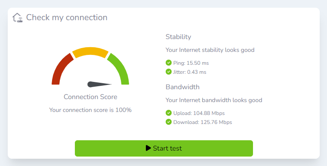Click the green check icon beside Upload

169,113
